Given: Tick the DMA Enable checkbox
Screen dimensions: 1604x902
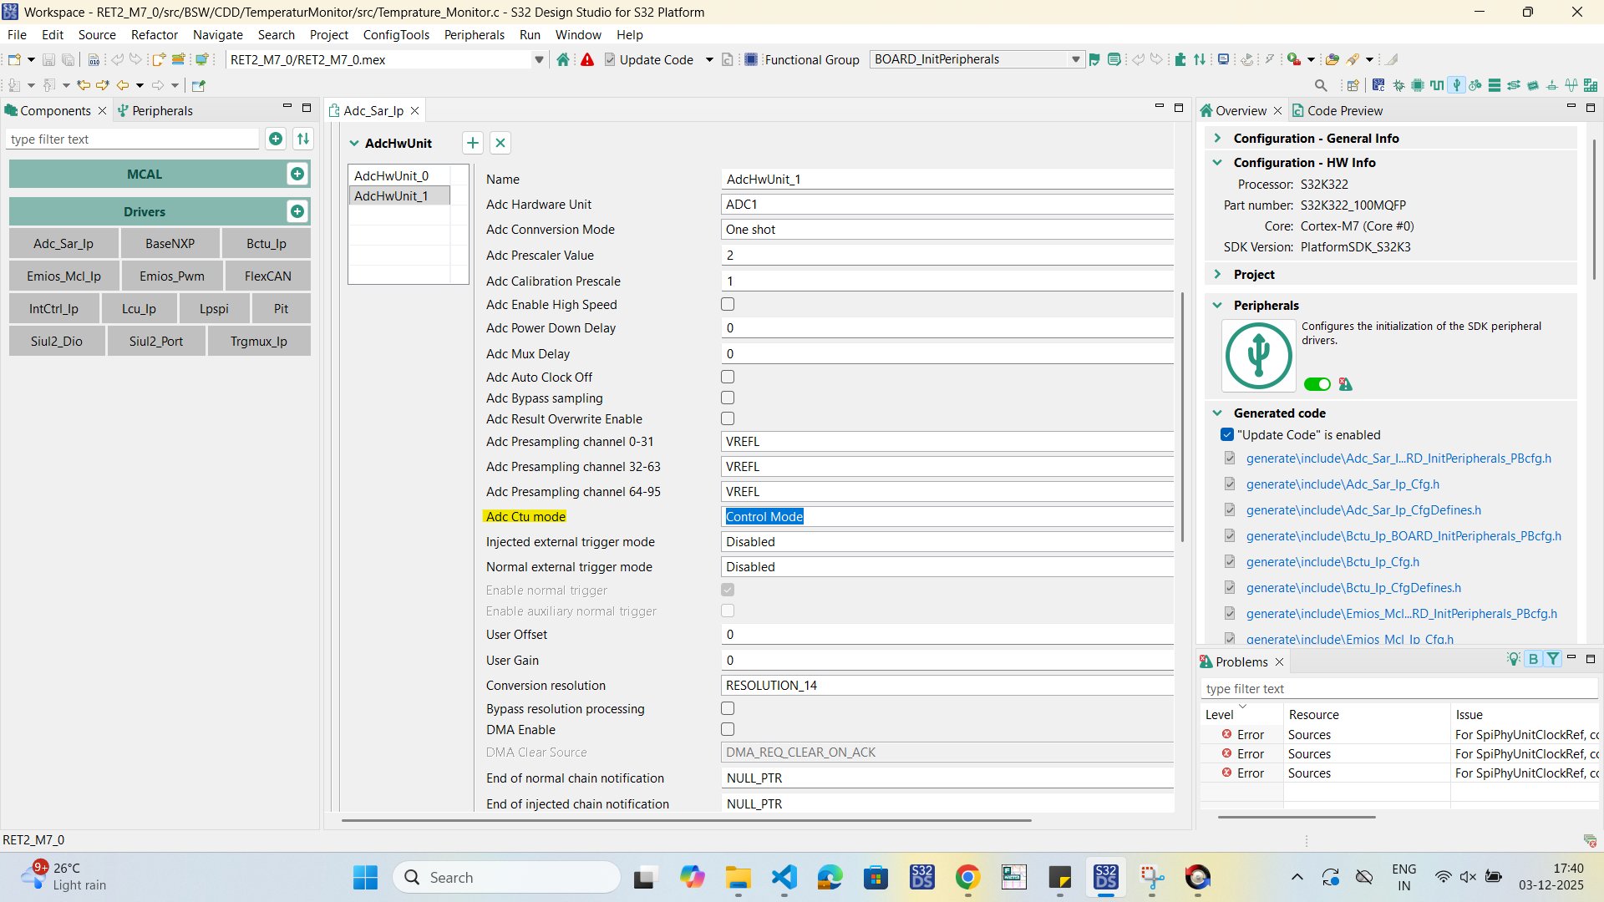Looking at the screenshot, I should pos(728,730).
